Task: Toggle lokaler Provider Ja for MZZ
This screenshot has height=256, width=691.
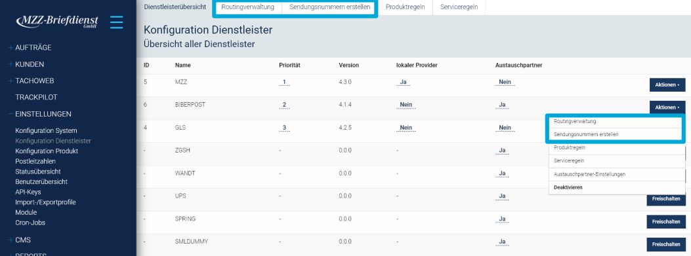Action: [x=402, y=82]
